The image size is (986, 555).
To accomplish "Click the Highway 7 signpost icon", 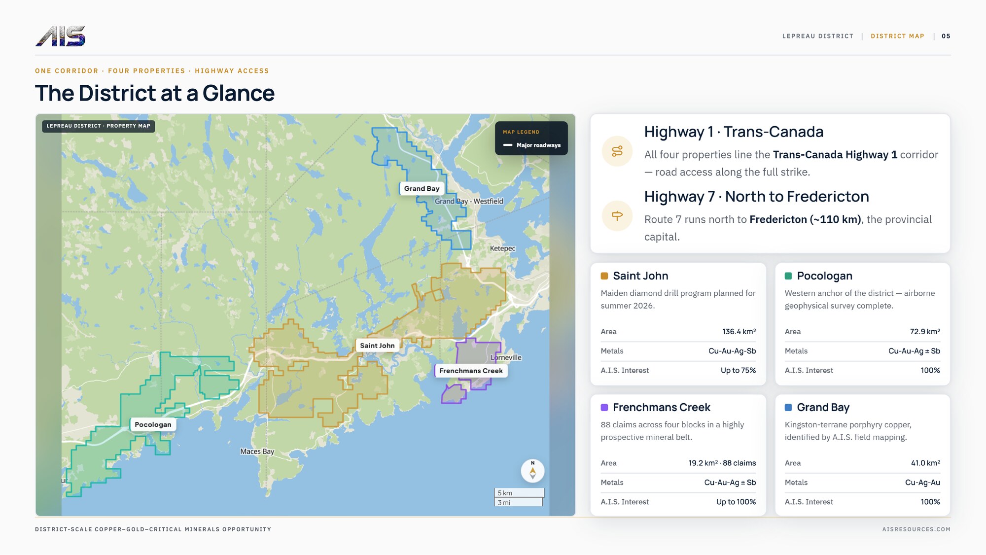I will coord(617,216).
